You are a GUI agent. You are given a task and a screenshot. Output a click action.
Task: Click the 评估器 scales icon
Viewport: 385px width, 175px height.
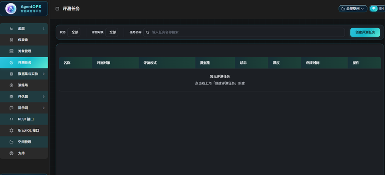(x=11, y=97)
